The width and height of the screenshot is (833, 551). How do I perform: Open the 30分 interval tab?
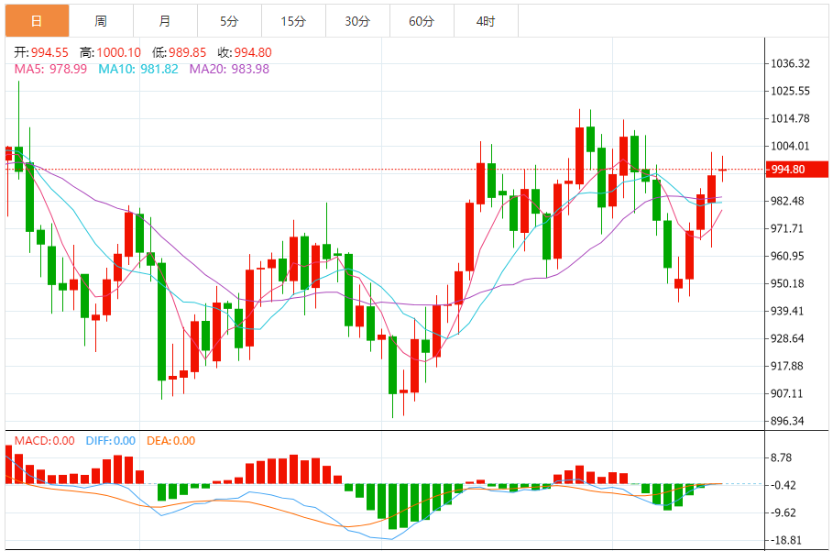[357, 21]
